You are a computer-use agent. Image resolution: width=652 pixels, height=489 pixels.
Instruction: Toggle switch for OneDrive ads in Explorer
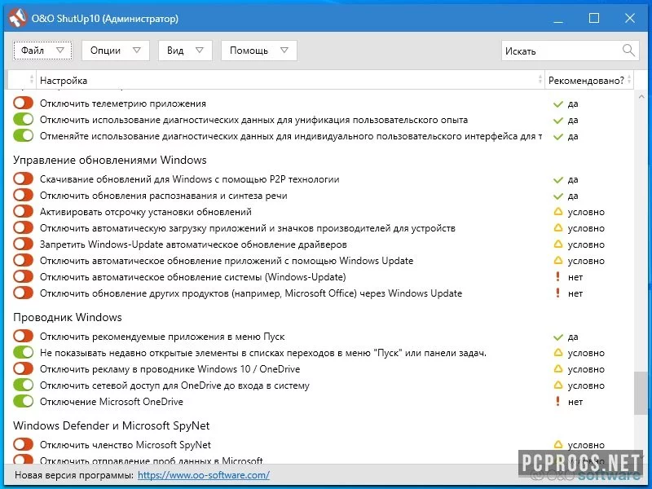point(23,368)
